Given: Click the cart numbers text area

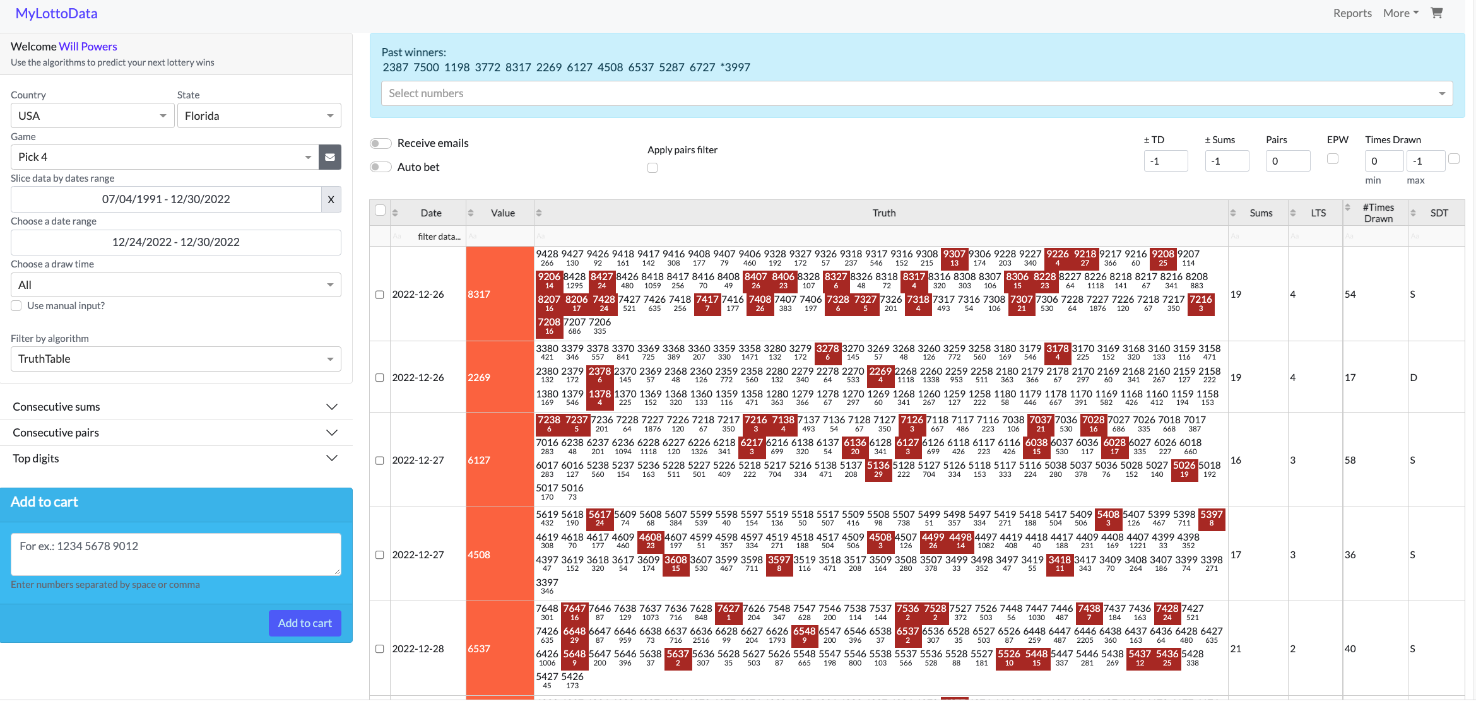Looking at the screenshot, I should click(x=175, y=554).
